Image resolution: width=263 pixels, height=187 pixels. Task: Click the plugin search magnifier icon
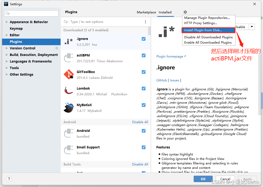pyautogui.click(x=66, y=22)
